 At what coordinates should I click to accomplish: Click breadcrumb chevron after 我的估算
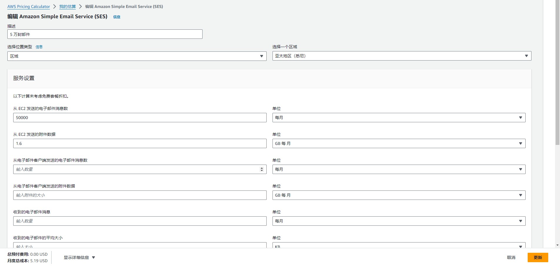(80, 6)
